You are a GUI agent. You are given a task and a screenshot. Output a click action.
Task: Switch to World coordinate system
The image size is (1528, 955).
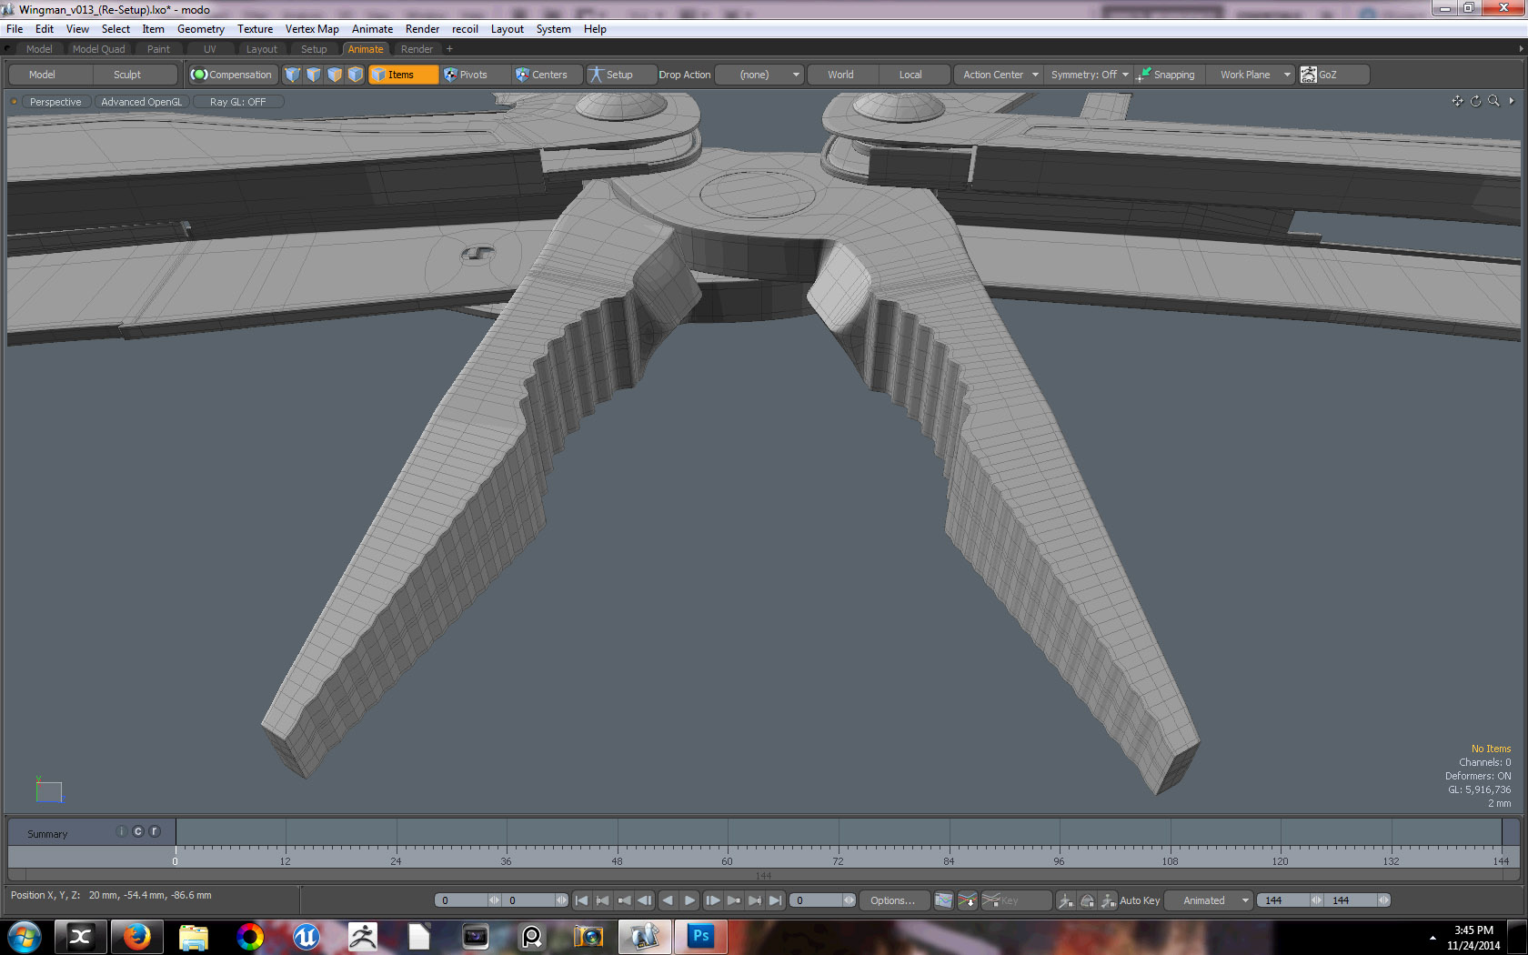(x=841, y=75)
